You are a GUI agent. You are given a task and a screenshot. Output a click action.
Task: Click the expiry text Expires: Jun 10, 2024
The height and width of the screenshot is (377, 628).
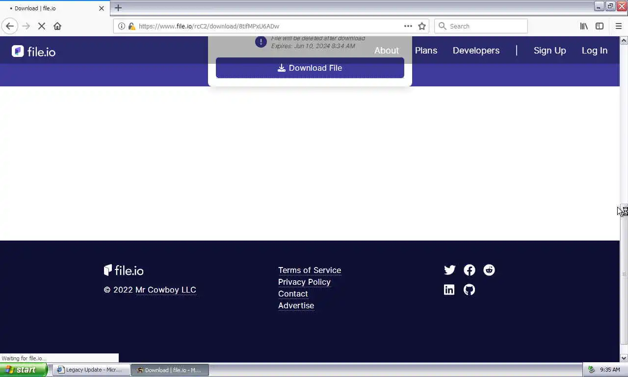point(313,46)
